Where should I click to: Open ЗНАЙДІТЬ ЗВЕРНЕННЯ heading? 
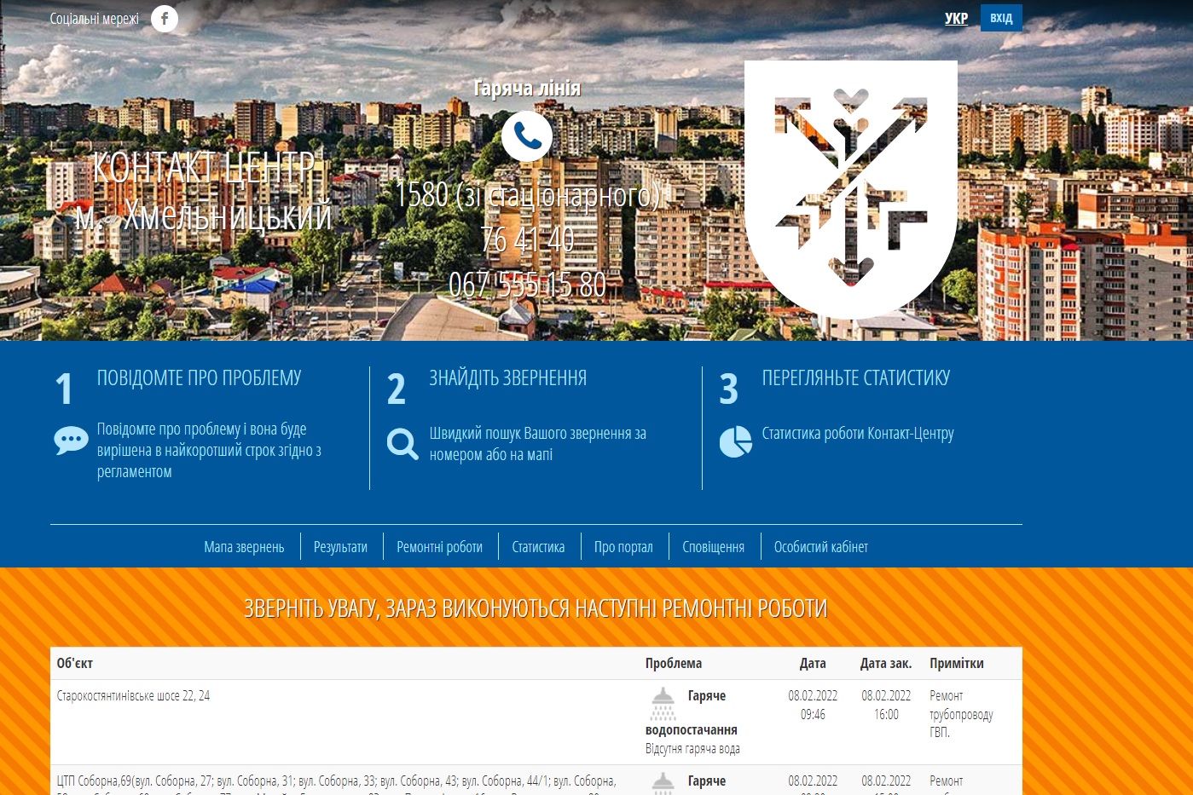tap(508, 377)
